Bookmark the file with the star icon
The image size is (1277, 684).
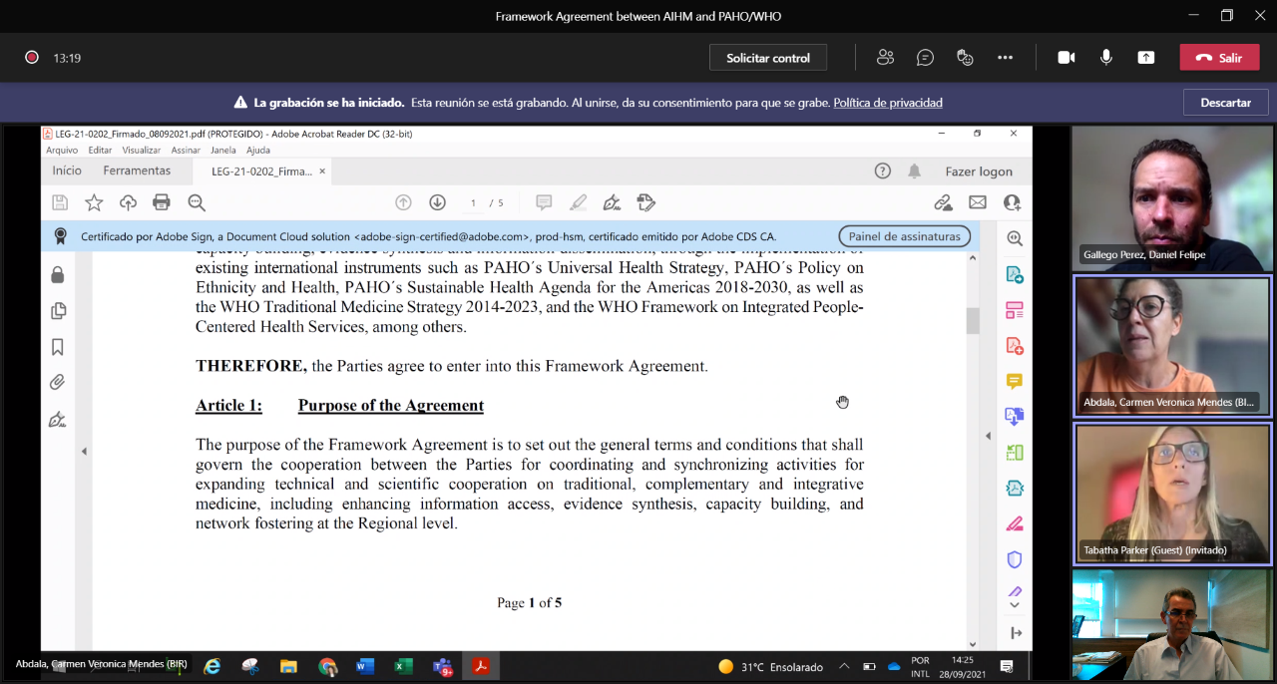[x=94, y=202]
